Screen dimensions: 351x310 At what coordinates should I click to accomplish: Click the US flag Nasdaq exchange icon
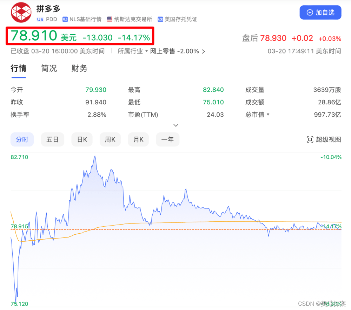(110, 19)
